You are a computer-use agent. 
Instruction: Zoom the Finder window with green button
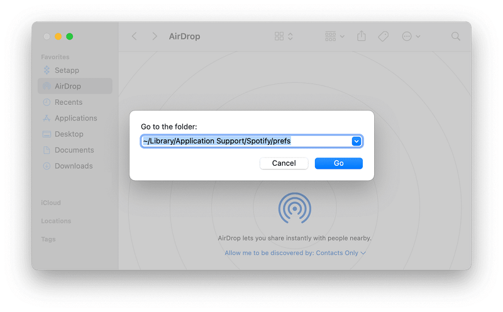(69, 36)
